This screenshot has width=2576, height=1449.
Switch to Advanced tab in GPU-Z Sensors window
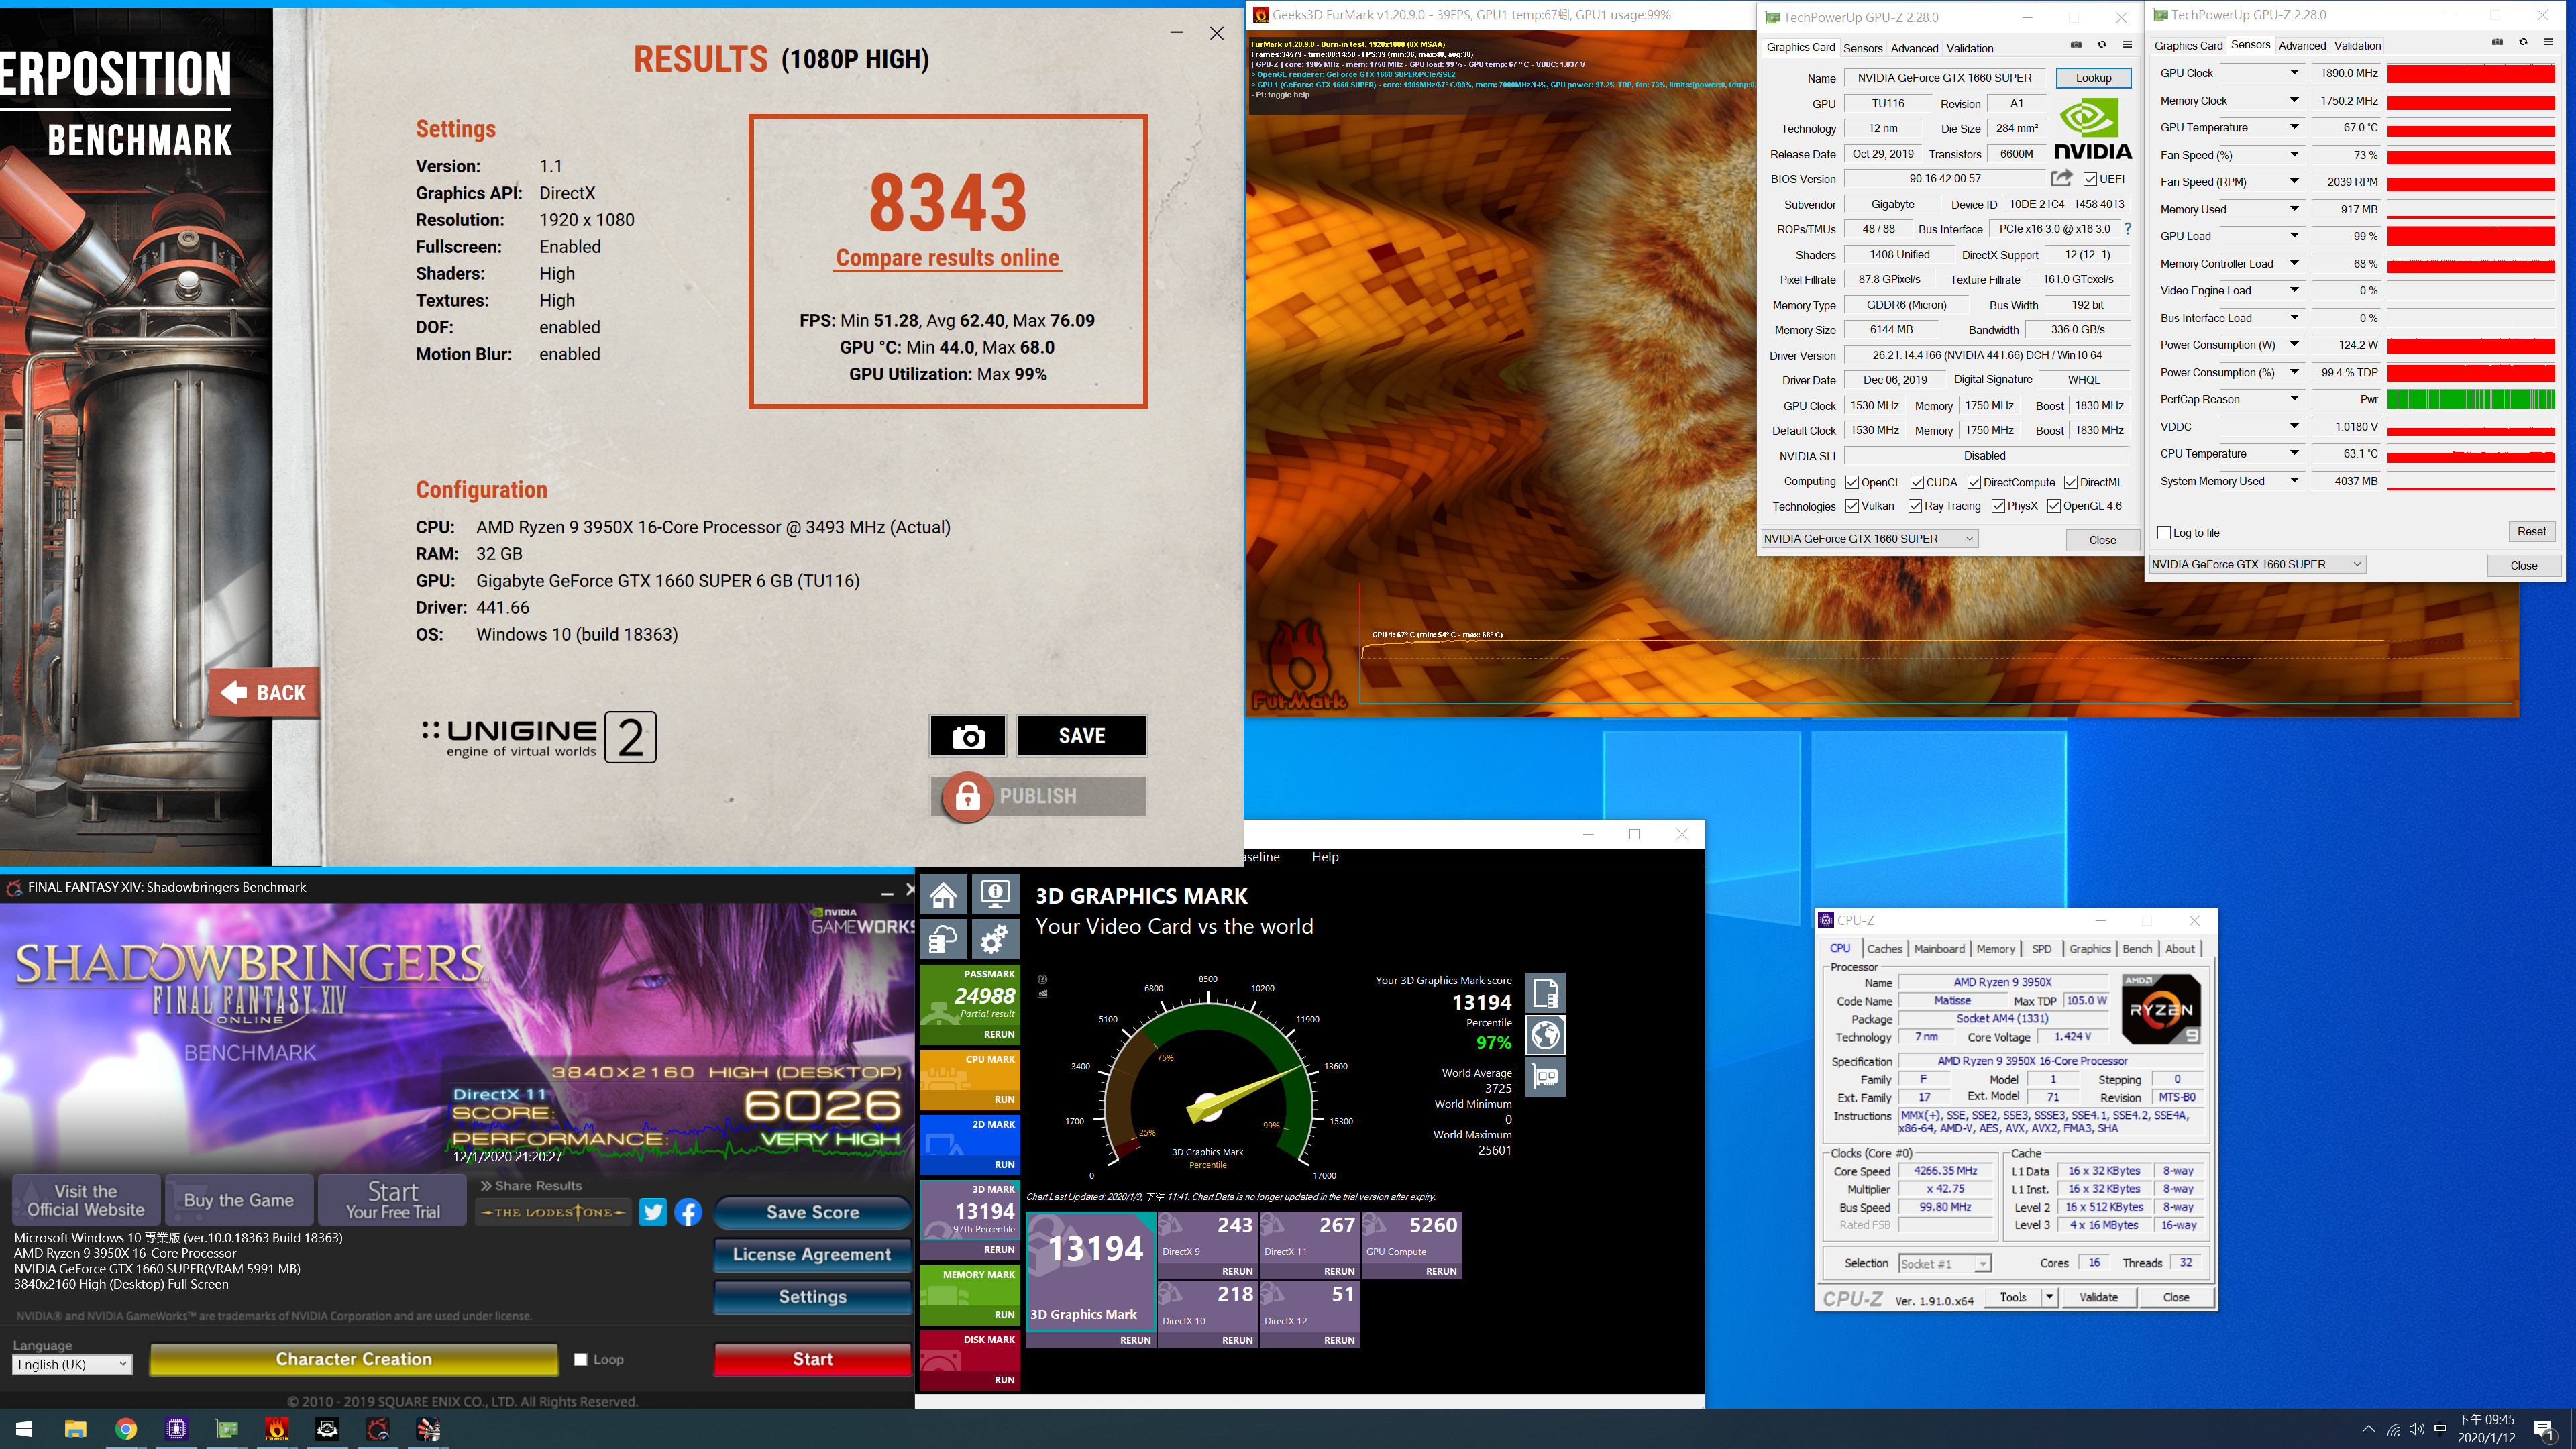click(x=2302, y=45)
